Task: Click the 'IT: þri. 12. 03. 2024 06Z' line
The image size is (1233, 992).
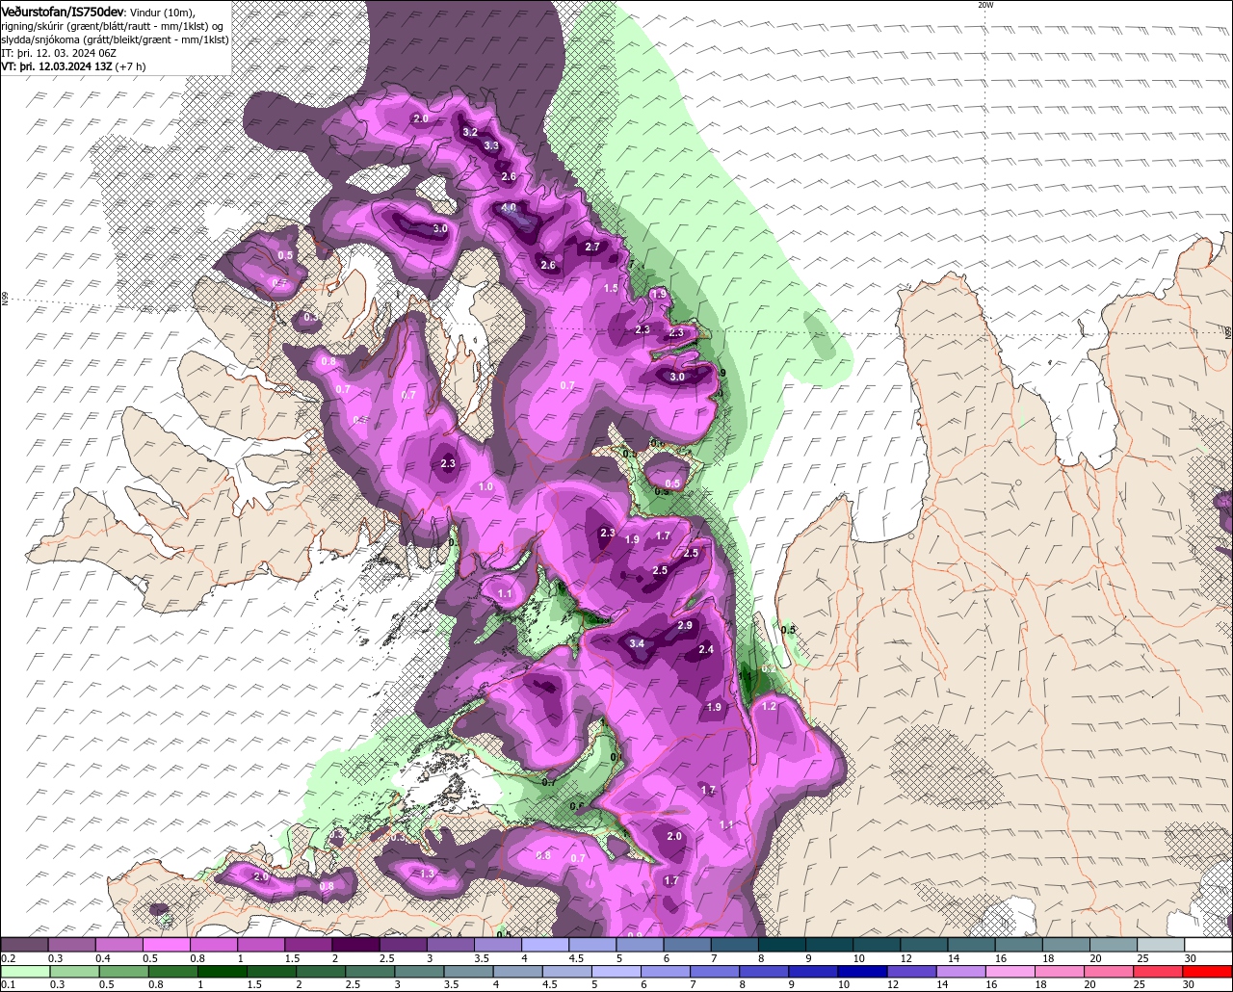Action: (57, 53)
